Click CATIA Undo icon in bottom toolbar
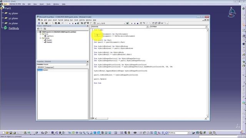This screenshot has width=246, height=138. point(29,133)
